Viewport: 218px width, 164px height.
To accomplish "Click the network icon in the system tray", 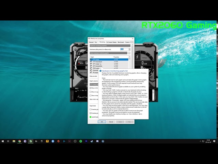I will click(203, 141).
